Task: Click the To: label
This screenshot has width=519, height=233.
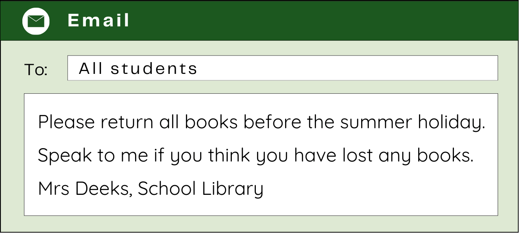Action: 36,70
